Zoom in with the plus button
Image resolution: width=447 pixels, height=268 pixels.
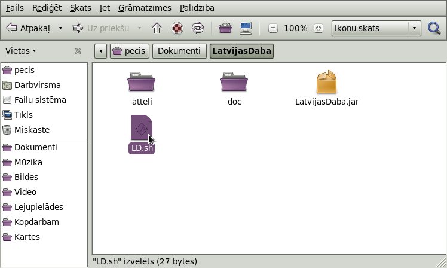(x=319, y=28)
